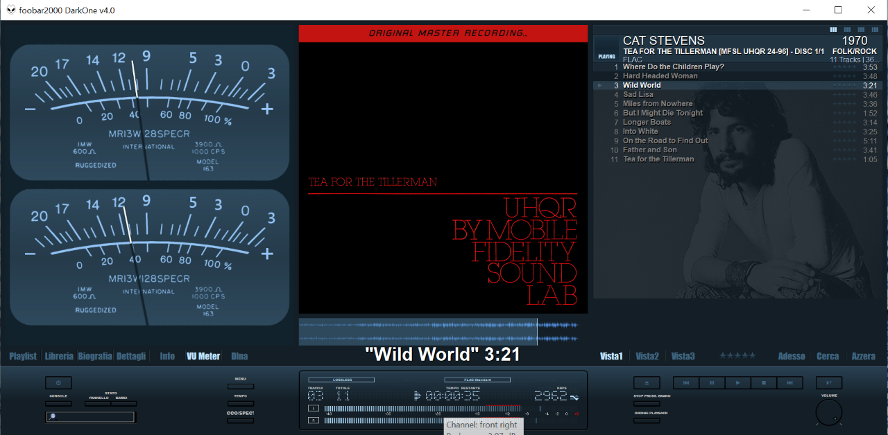
Task: Toggle the BARRA state button
Action: point(123,403)
